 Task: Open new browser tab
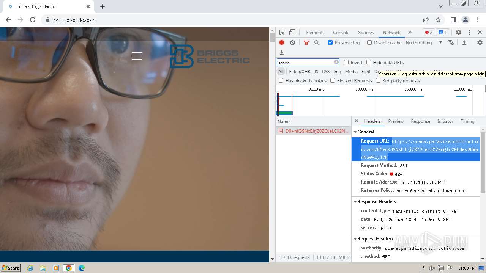(x=103, y=6)
